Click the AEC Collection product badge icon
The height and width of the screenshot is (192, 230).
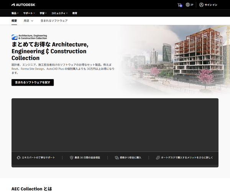pos(15,37)
